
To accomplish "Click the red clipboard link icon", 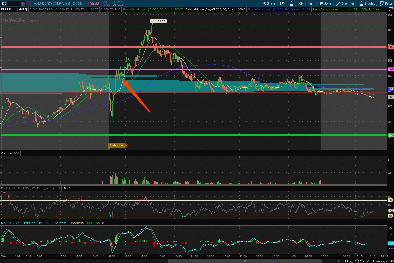I will click(28, 3).
